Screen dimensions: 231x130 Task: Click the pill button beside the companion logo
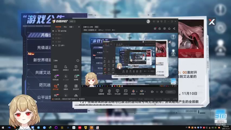72,21
